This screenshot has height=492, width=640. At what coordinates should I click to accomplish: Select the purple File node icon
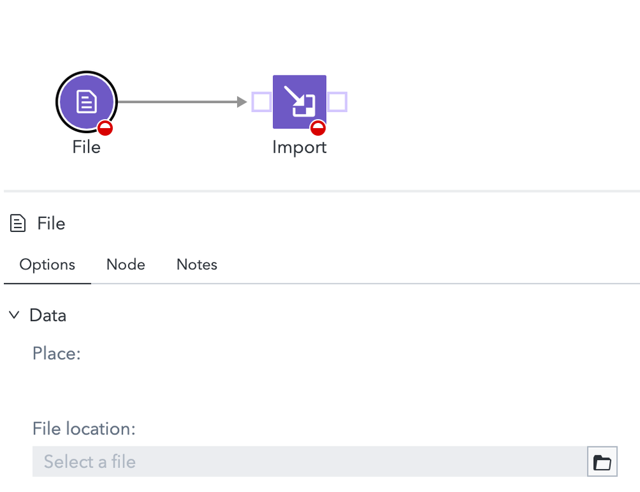click(86, 101)
